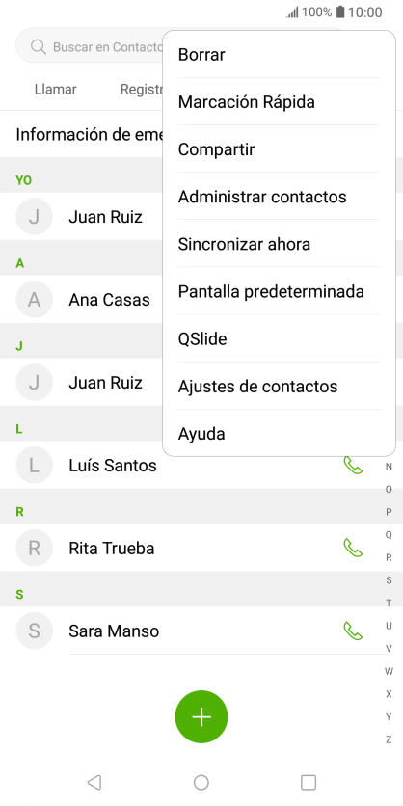Jump to letter S in index bar
The height and width of the screenshot is (806, 403).
389,580
